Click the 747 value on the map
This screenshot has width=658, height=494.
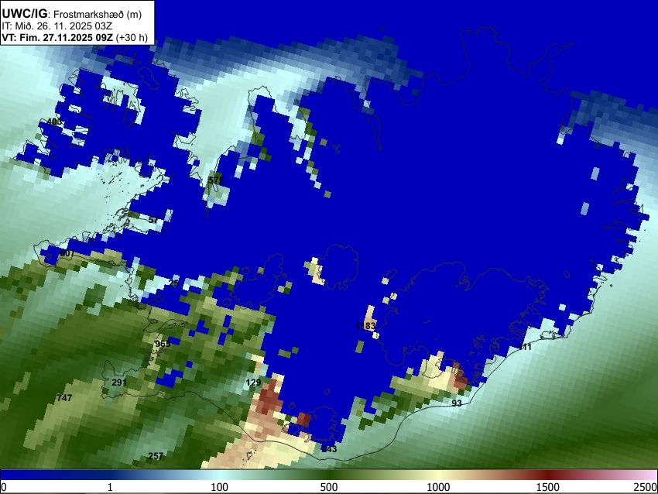pyautogui.click(x=64, y=398)
